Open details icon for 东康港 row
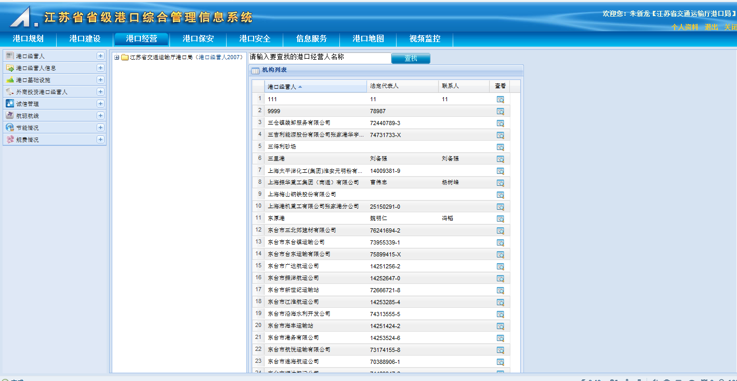This screenshot has height=381, width=737. [500, 219]
